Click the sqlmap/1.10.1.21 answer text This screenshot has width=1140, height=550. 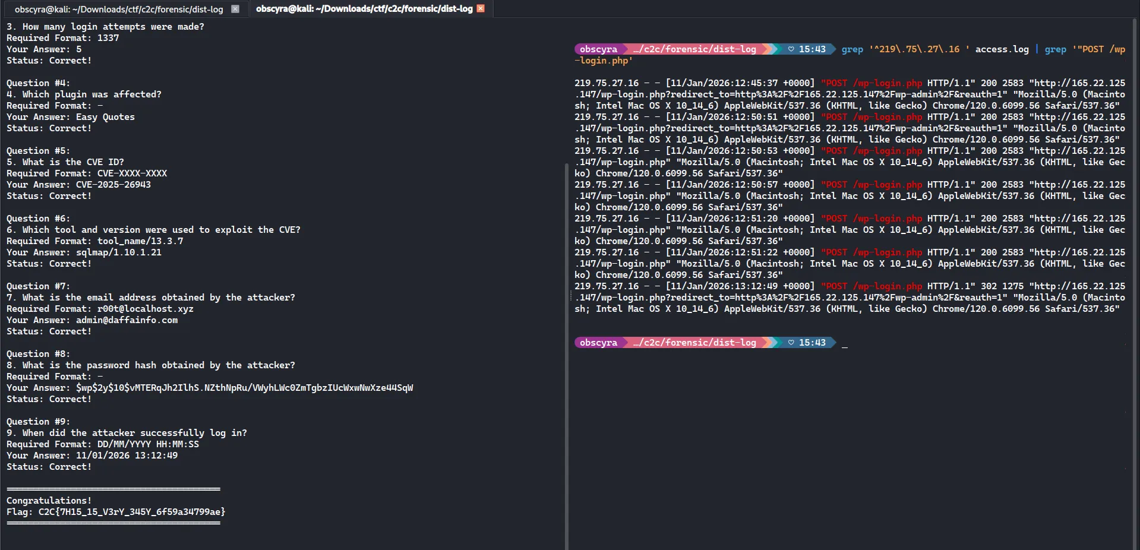118,252
